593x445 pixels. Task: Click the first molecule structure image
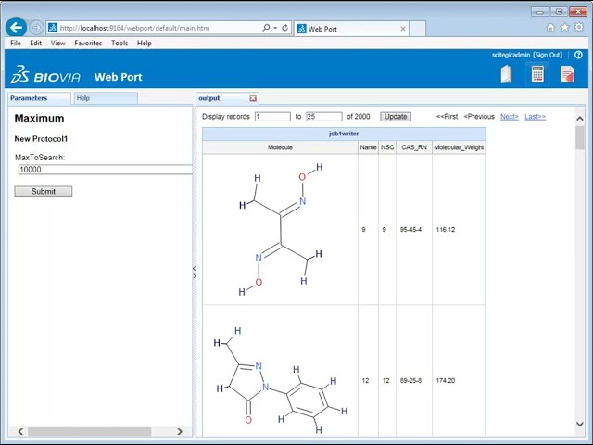[280, 229]
